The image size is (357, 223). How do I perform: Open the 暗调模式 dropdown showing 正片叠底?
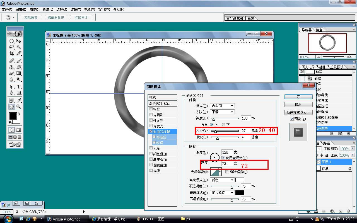click(x=222, y=193)
